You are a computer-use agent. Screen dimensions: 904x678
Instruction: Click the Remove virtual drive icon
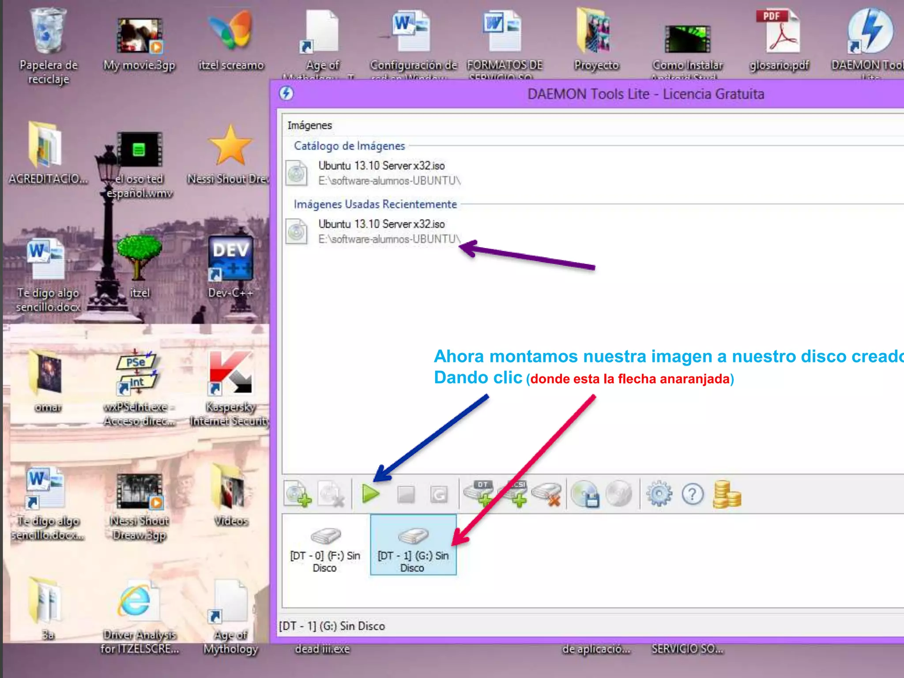coord(547,494)
